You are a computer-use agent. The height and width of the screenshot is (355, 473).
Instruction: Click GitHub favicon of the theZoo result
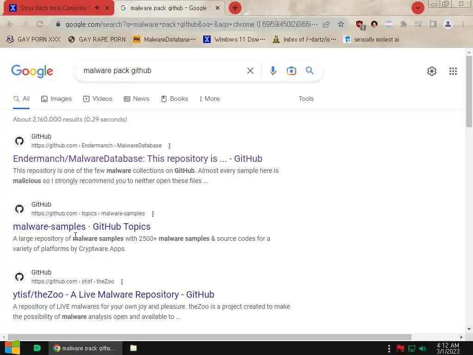[19, 277]
